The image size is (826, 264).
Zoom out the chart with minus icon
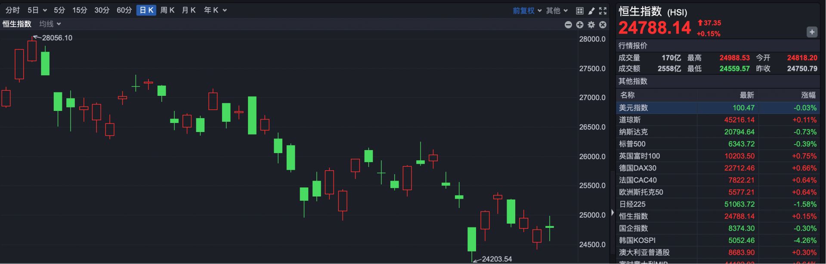(568, 25)
